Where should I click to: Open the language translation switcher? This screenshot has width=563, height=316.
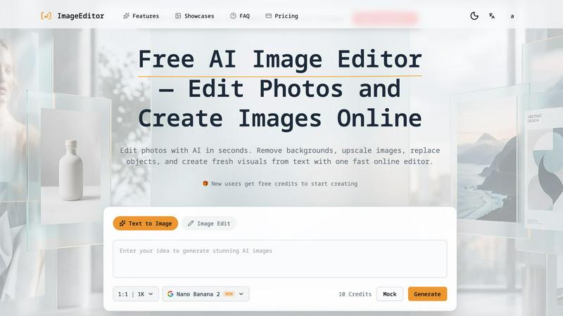coord(492,15)
